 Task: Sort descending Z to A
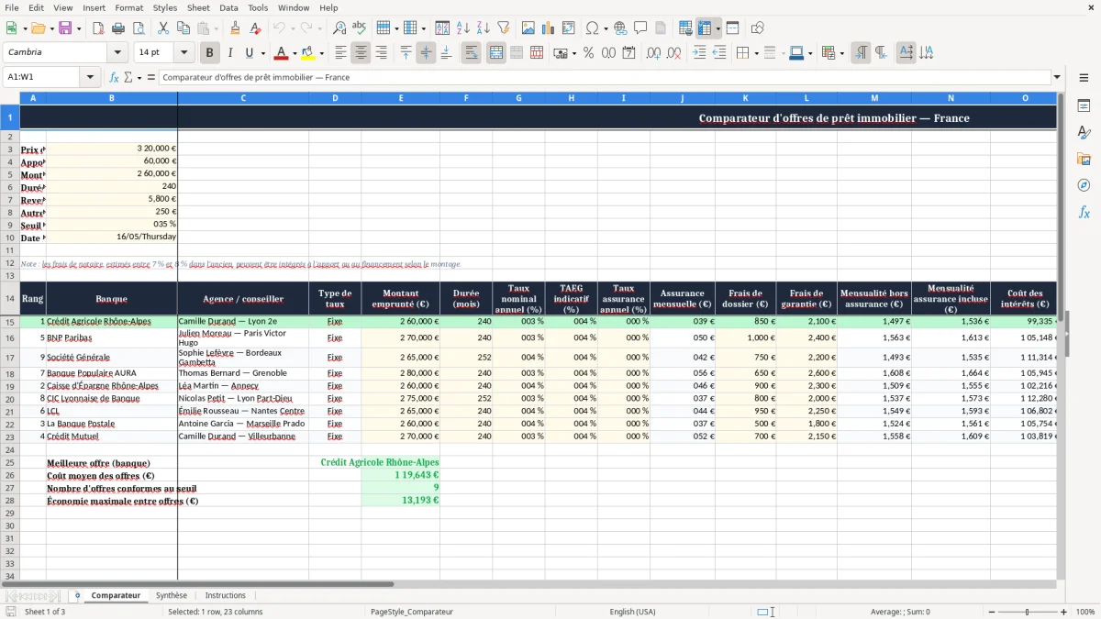pyautogui.click(x=484, y=28)
